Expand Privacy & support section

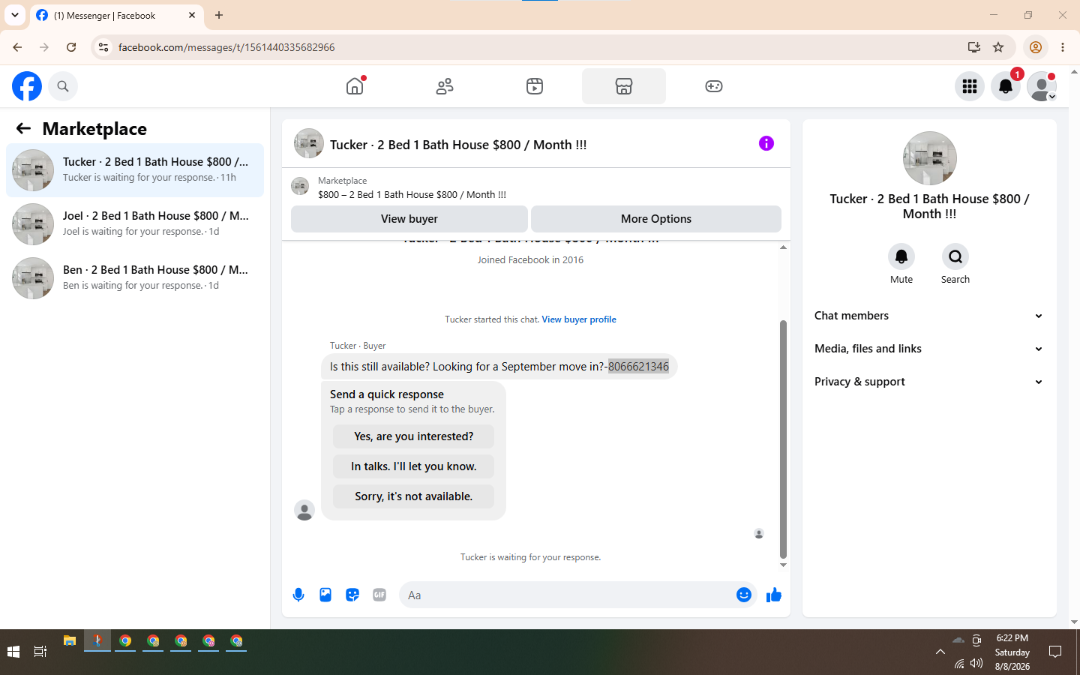coord(929,382)
